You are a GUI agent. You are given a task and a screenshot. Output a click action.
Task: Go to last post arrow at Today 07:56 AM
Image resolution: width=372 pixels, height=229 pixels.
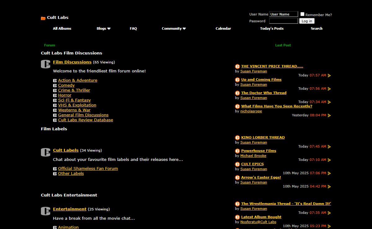329,89
